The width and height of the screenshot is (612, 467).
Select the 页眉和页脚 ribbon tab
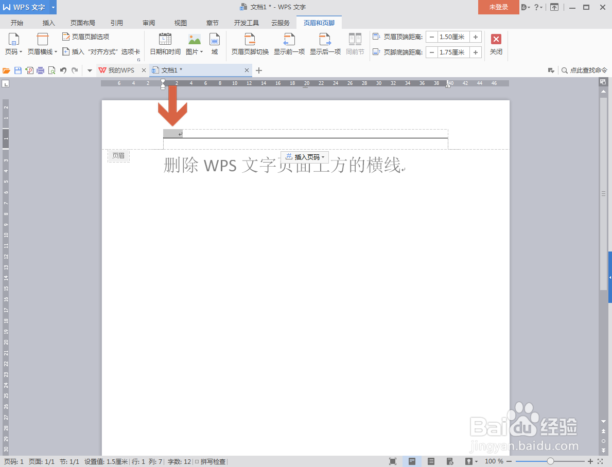(319, 23)
